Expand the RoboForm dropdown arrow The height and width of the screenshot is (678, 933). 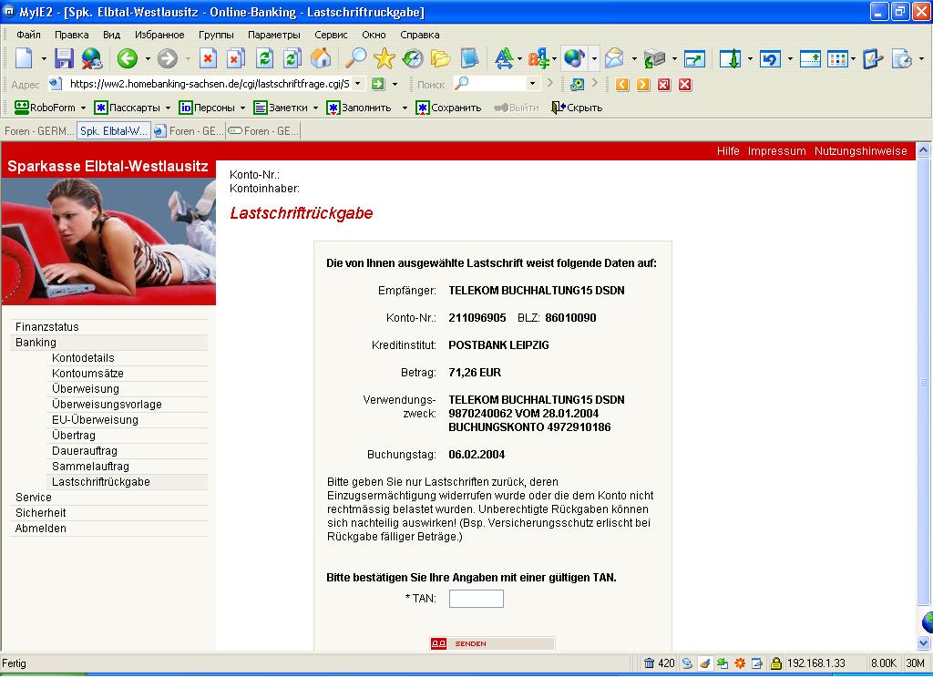(x=83, y=108)
